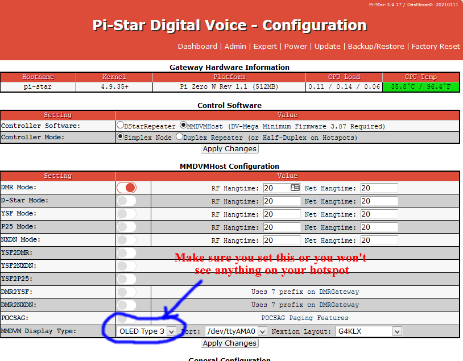
Task: Choose the Simplex Node radio button
Action: click(x=121, y=137)
